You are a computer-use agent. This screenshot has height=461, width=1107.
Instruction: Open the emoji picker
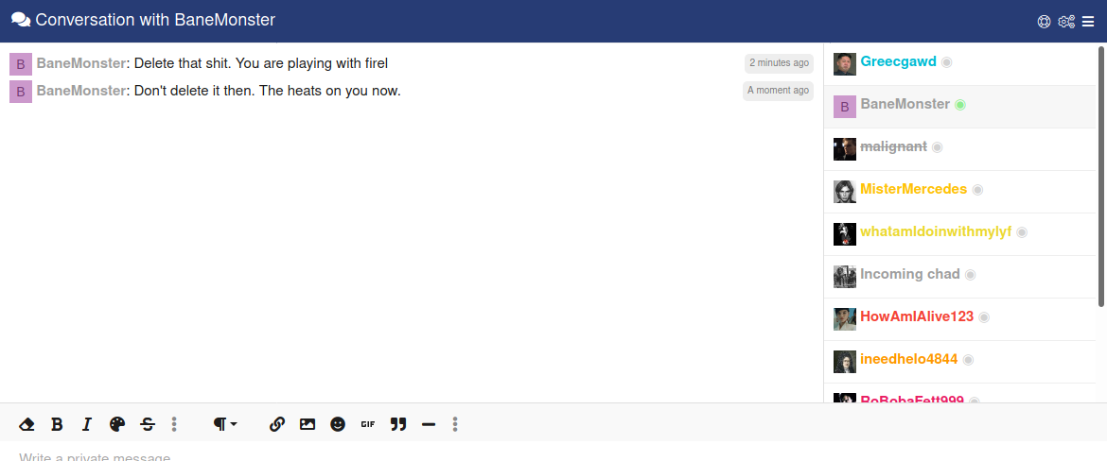pos(338,424)
